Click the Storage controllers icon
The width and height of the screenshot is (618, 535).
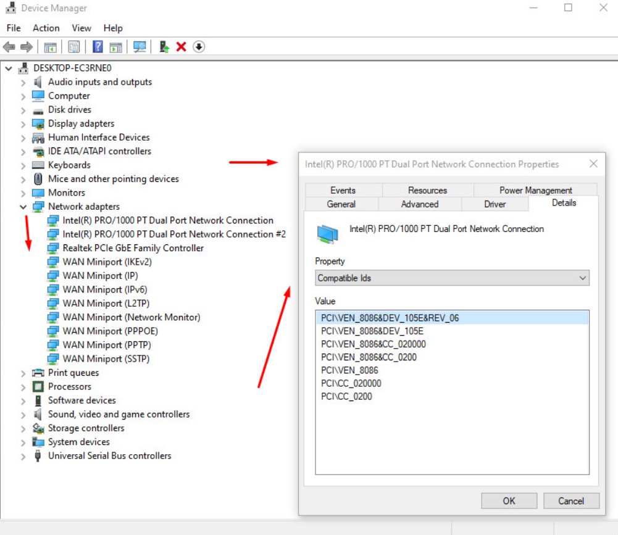click(x=38, y=428)
